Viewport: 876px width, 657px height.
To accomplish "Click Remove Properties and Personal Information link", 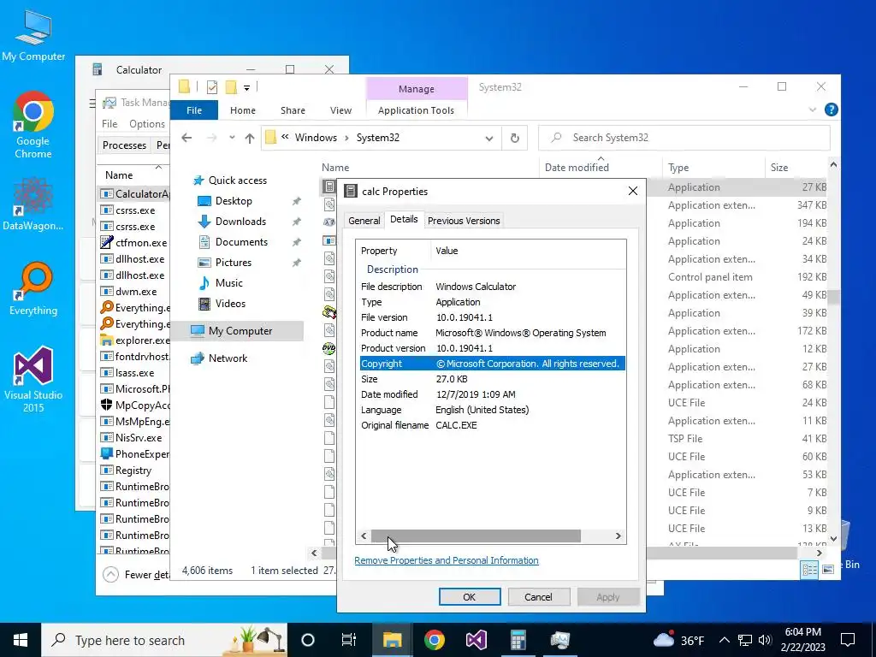I will [447, 560].
